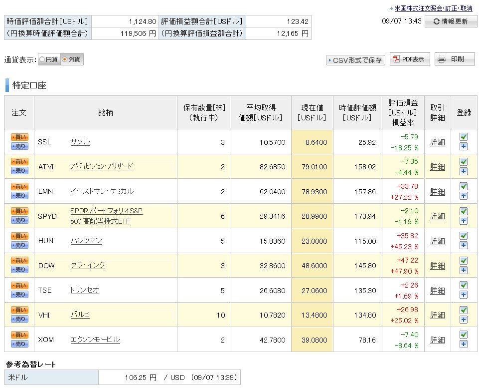482x388 pixels.
Task: Expand registration options with SSL plus icon
Action: pyautogui.click(x=463, y=146)
